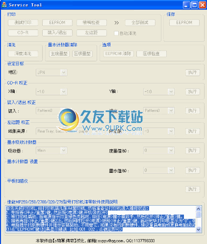
Task: Click the EEPROM button under 保存
Action: coord(184,23)
